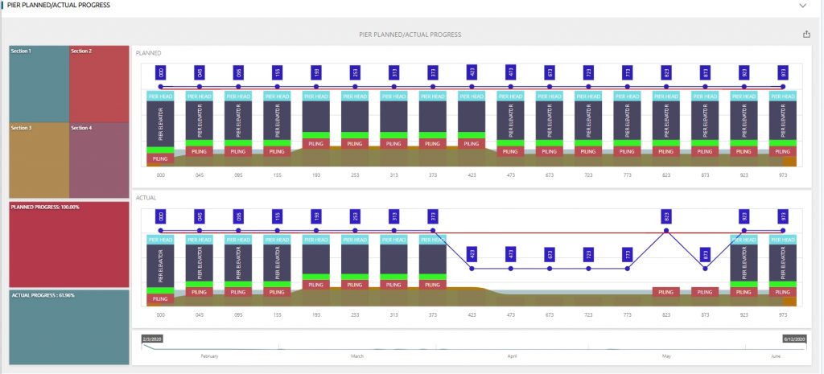This screenshot has height=374, width=824.
Task: Click the Planned Progress 100.00% card
Action: [68, 242]
